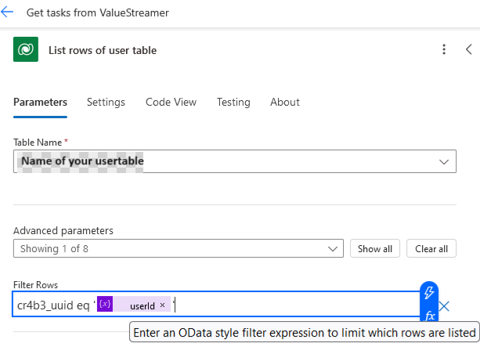Image resolution: width=480 pixels, height=343 pixels.
Task: Switch to the Parameters tab
Action: [40, 103]
